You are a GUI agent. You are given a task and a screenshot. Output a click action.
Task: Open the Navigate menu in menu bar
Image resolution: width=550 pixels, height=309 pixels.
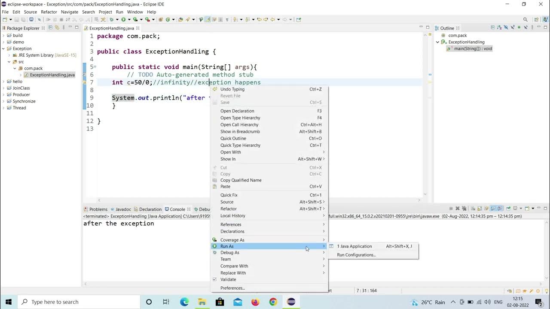click(x=70, y=12)
